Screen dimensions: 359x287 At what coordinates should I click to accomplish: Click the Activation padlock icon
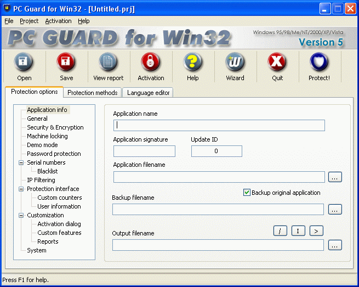point(151,63)
